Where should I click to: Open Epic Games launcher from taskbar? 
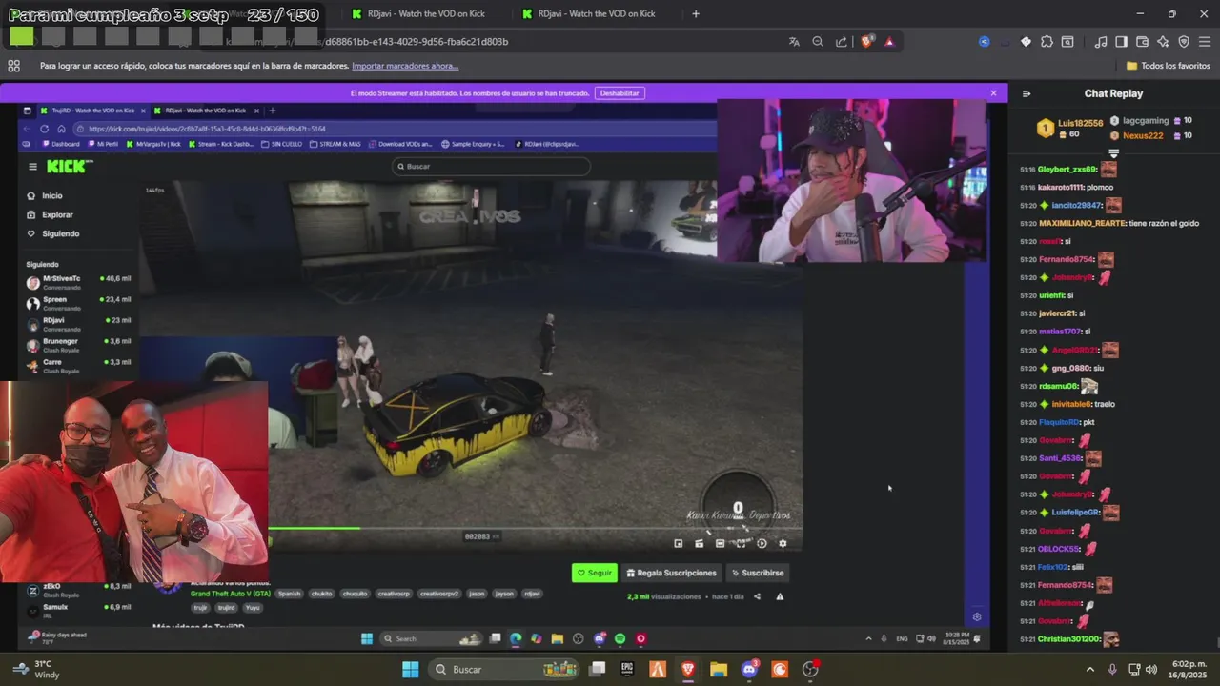[627, 669]
